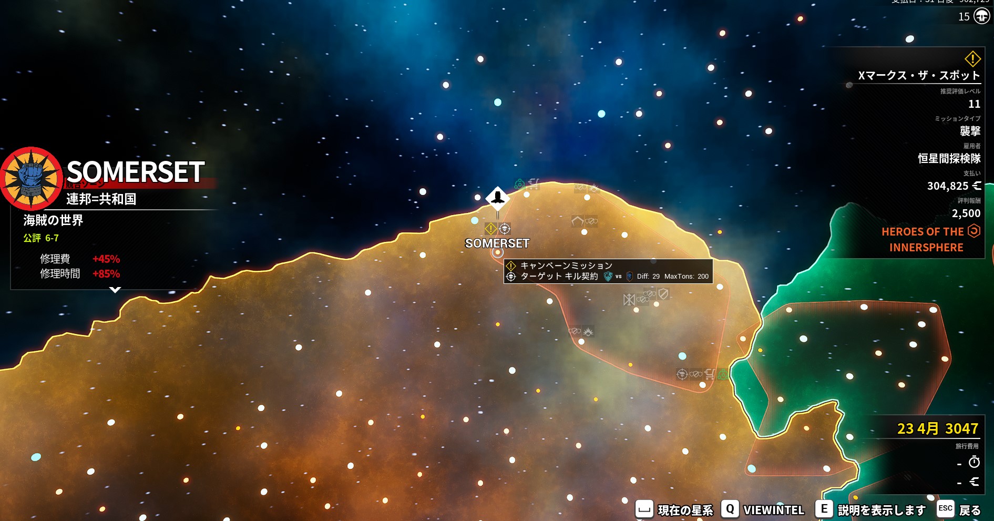Click the C-bill travel cost icon
994x521 pixels.
[x=974, y=482]
